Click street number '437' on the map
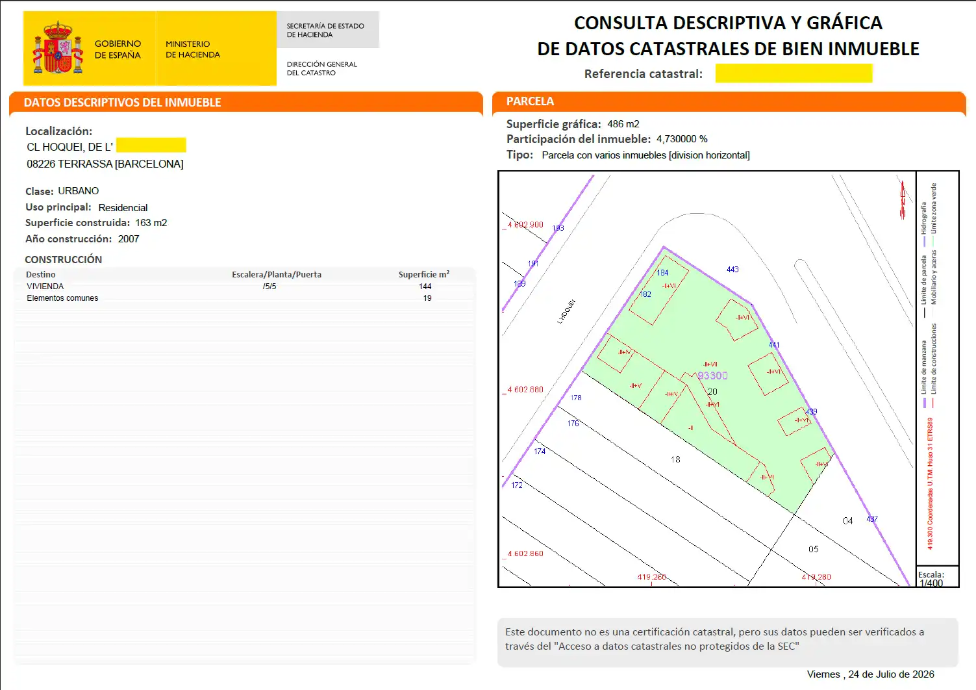976x690 pixels. click(872, 519)
